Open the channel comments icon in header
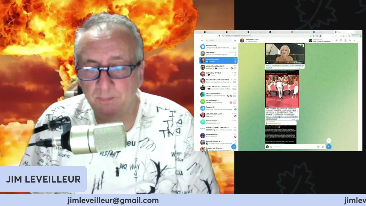366x206 pixels. click(341, 40)
